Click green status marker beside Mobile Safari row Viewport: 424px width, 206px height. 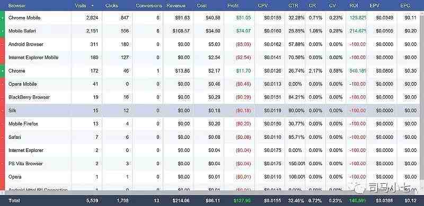pyautogui.click(x=3, y=31)
